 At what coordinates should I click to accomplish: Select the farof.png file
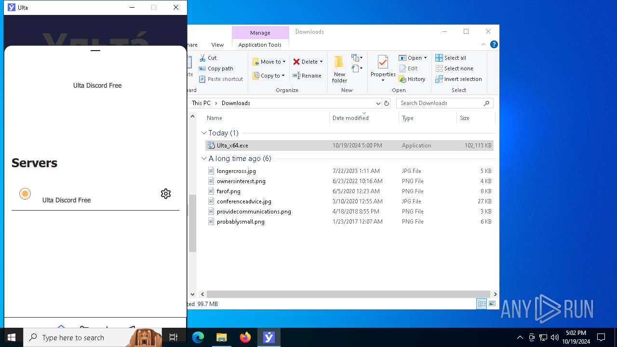349,191
